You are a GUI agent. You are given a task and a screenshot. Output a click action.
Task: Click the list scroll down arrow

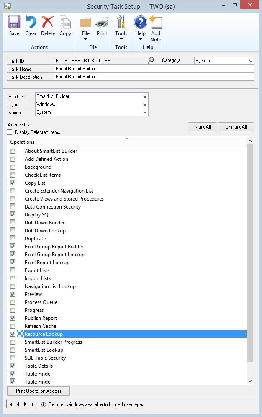[250, 381]
